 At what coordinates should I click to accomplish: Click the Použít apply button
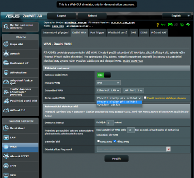(x=116, y=159)
